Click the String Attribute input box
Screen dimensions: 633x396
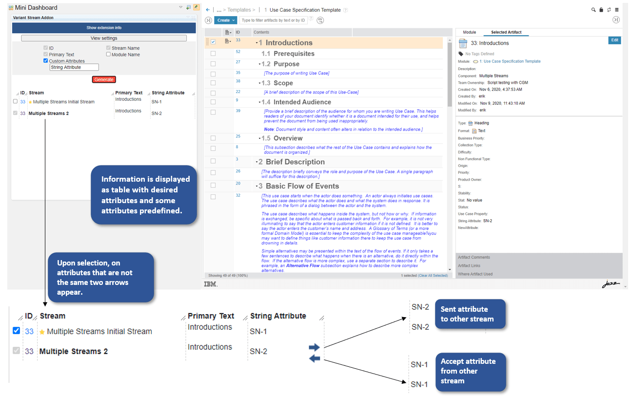click(74, 68)
